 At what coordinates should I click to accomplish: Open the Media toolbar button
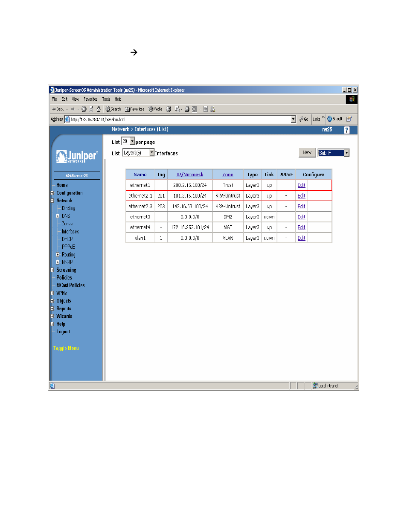[155, 109]
